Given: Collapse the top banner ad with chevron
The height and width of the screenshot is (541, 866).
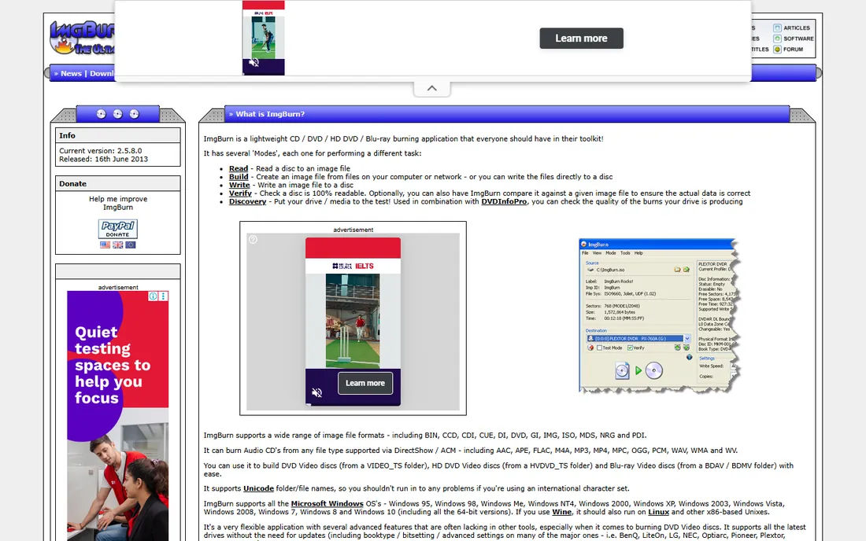Looking at the screenshot, I should coord(432,88).
